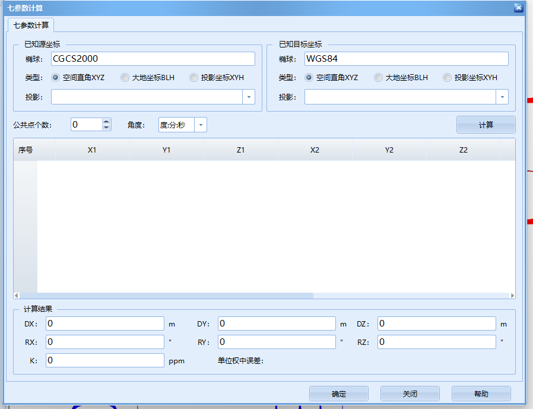Image resolution: width=533 pixels, height=409 pixels.
Task: Select 空间直角XYZ for source coordinates
Action: pyautogui.click(x=56, y=77)
